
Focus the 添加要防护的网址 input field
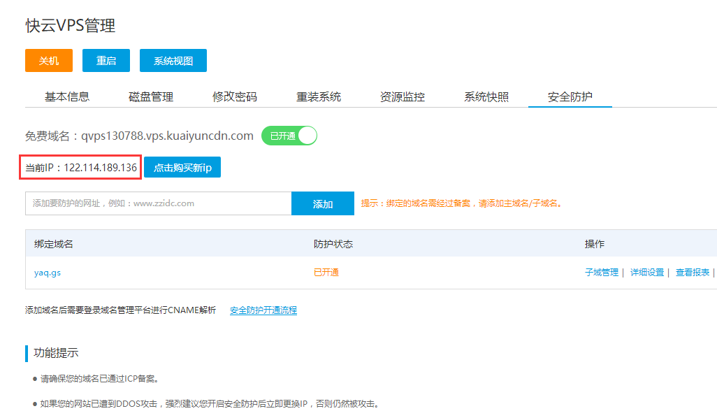click(x=158, y=203)
